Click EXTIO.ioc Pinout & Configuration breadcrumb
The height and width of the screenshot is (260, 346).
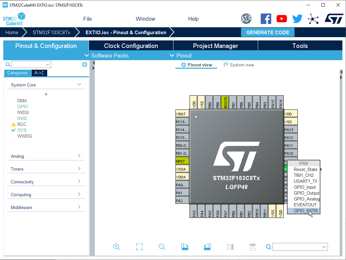coord(126,33)
